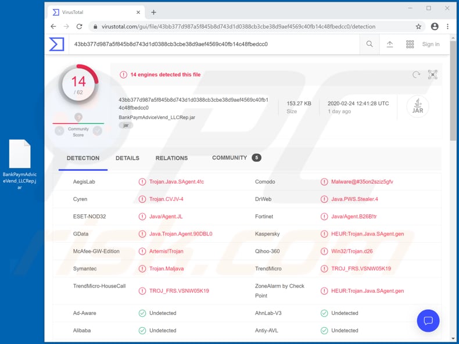Viewport: 459px width, 344px height.
Task: Click the Comodo Malware@#35on2sziz5gfv result
Action: (x=362, y=182)
